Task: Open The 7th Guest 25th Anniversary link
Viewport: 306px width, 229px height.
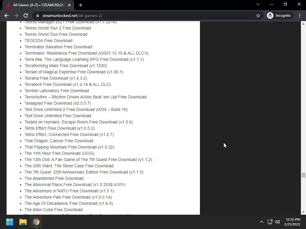Action: pos(84,172)
